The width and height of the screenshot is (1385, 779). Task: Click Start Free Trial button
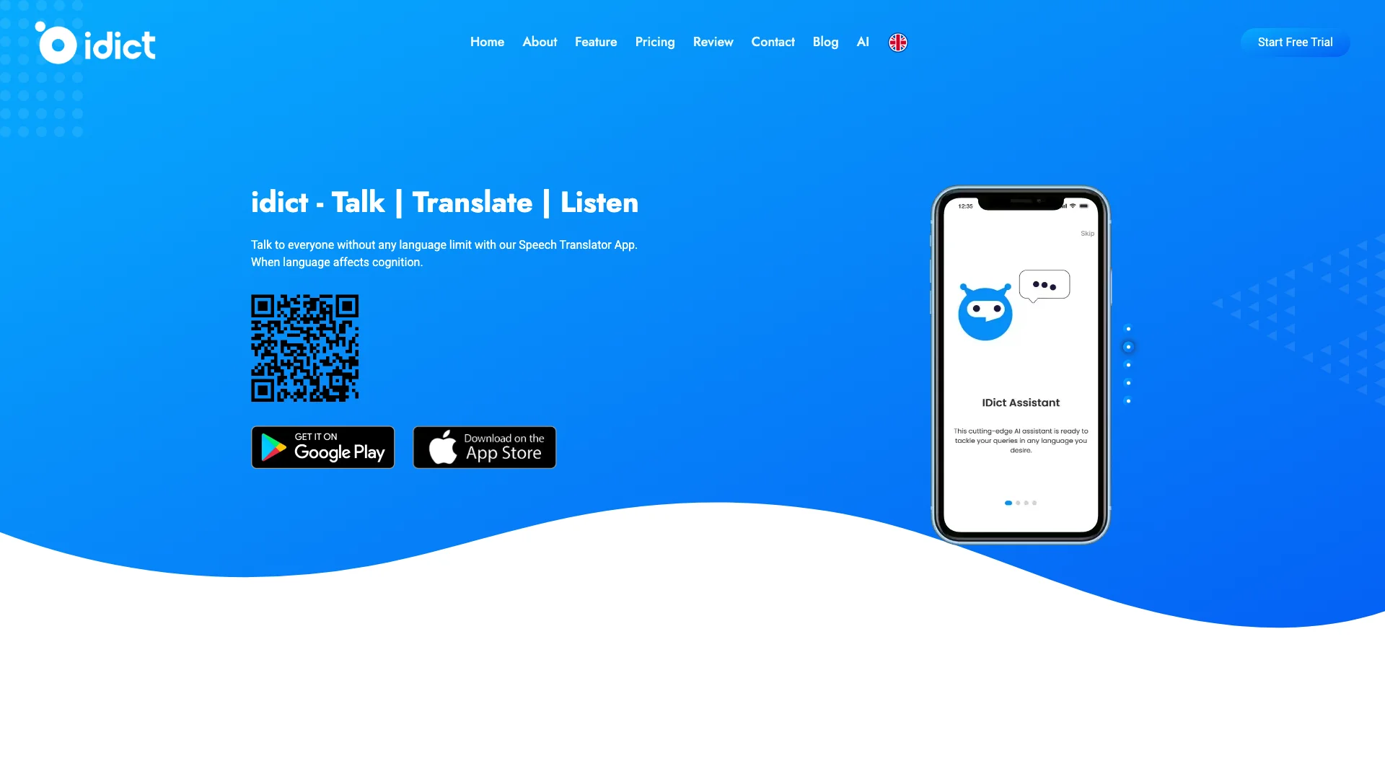(x=1295, y=42)
